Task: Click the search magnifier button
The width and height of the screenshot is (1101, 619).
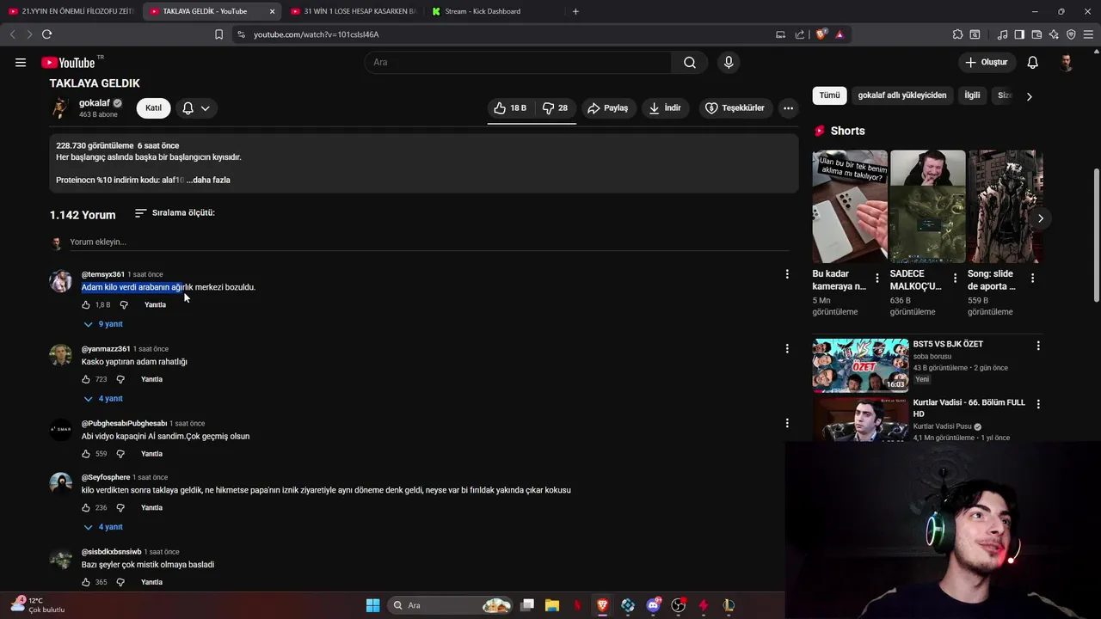Action: pos(690,62)
